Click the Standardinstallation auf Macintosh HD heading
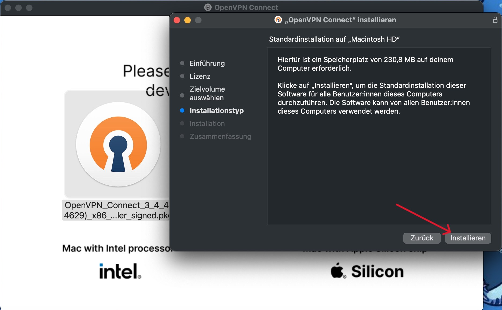This screenshot has height=310, width=502. [x=334, y=39]
